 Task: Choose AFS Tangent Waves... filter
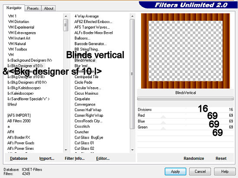pos(92,27)
